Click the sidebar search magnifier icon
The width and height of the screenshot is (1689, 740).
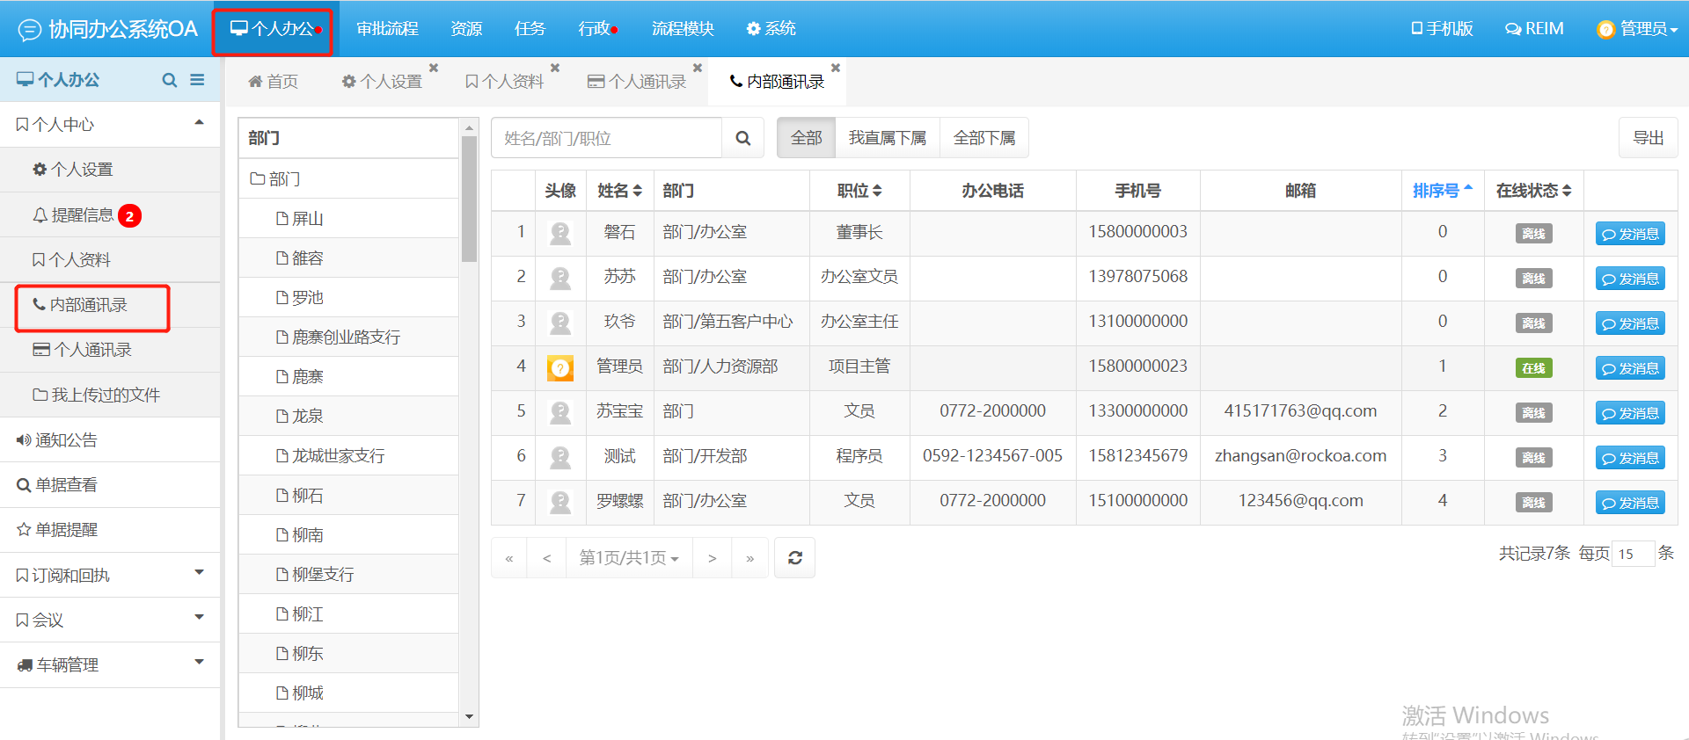pos(170,80)
